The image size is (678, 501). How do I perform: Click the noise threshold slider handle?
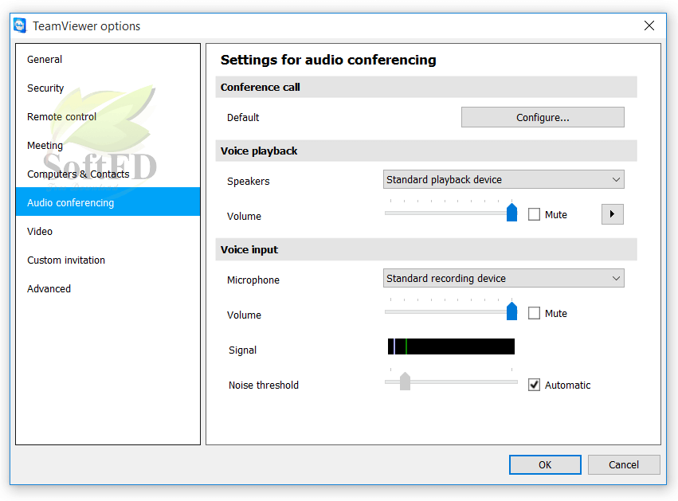405,382
